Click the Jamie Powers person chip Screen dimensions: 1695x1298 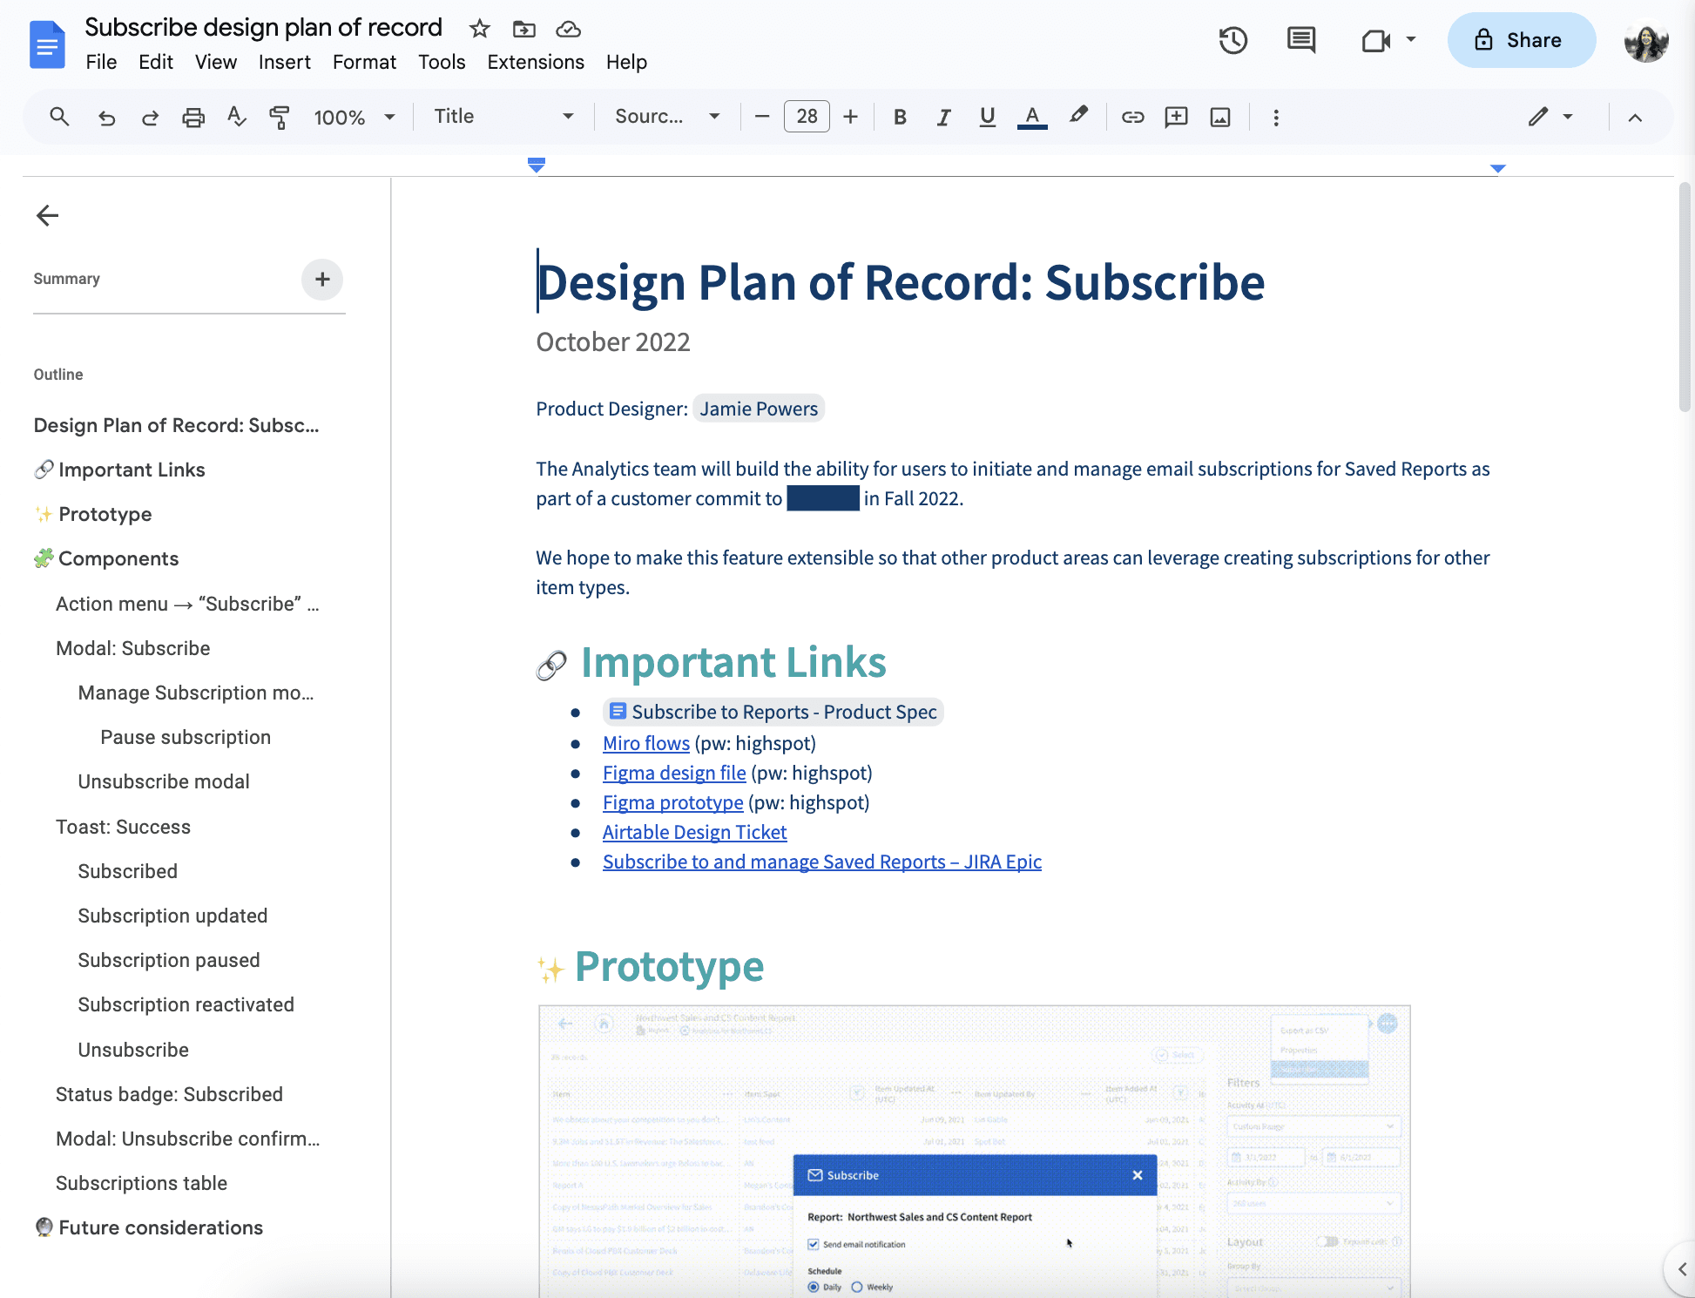coord(759,409)
